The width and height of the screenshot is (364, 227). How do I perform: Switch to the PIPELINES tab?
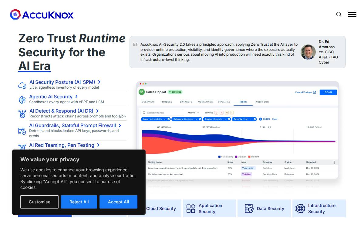(224, 102)
